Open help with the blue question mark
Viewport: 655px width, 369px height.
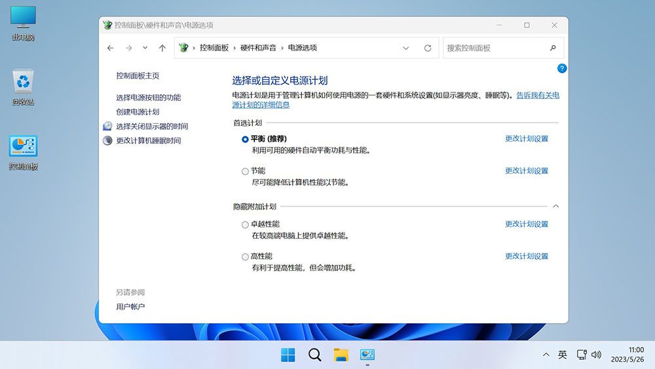pyautogui.click(x=562, y=68)
